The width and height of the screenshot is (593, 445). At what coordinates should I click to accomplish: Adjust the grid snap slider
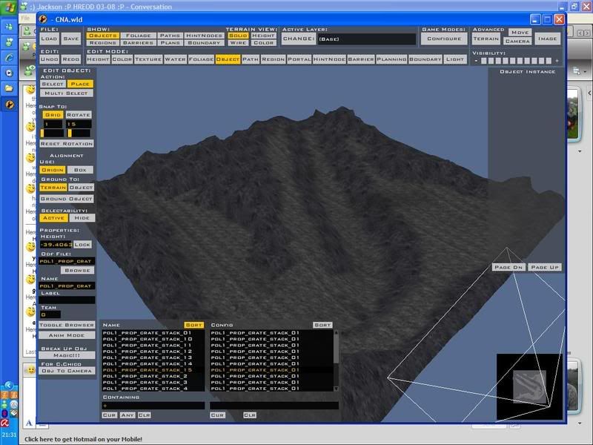(x=52, y=133)
